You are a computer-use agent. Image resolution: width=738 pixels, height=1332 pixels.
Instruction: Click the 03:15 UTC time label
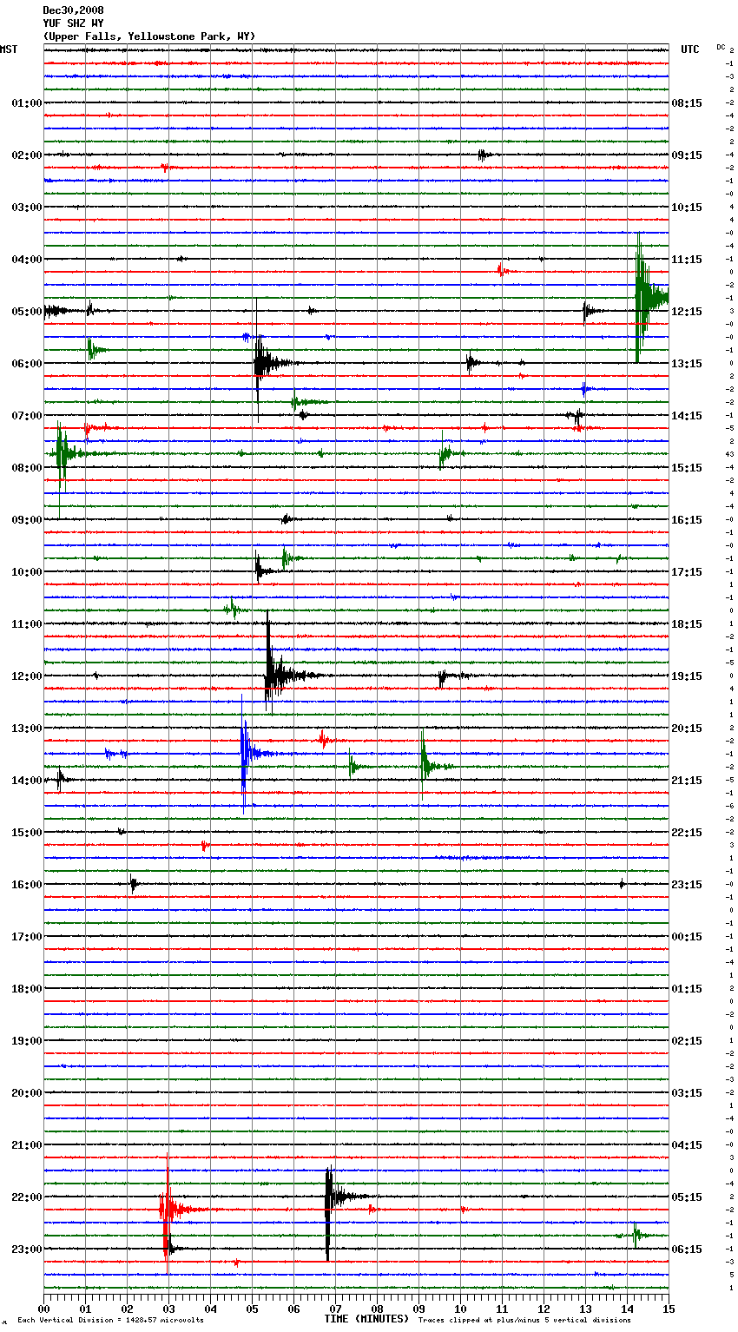coord(687,1093)
